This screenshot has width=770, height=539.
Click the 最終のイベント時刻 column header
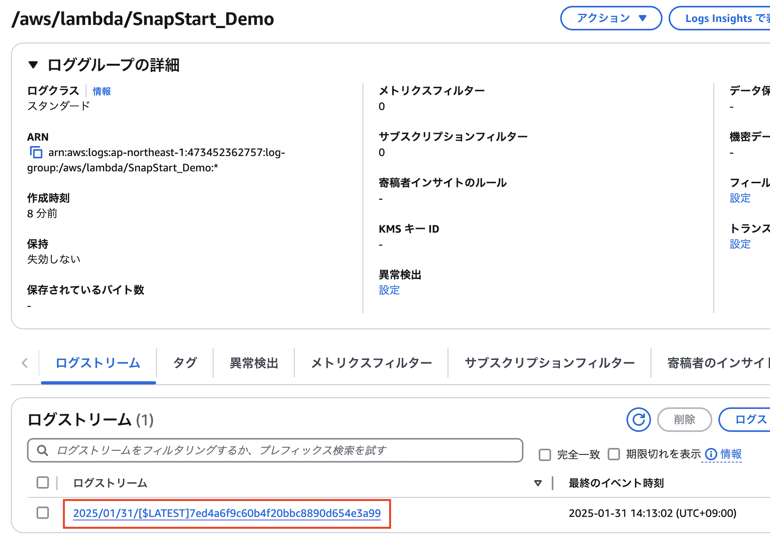(x=616, y=483)
